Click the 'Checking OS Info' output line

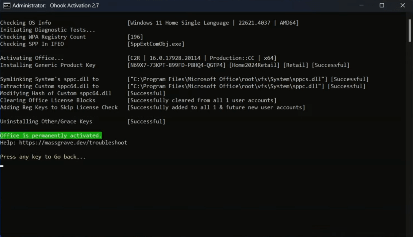(25, 23)
